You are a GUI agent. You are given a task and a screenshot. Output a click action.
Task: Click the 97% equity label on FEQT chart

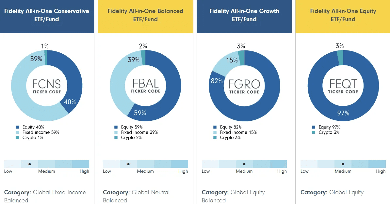click(343, 113)
